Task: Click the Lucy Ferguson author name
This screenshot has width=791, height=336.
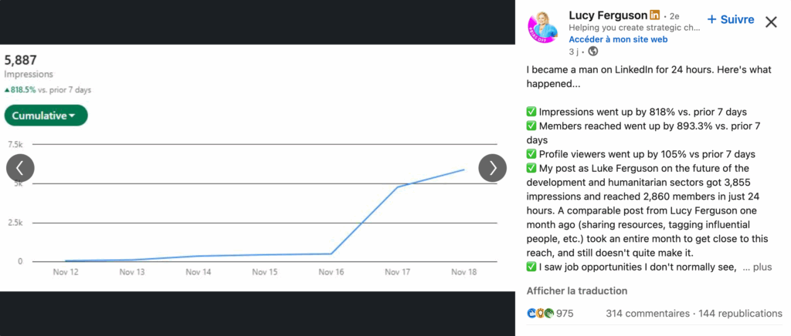Action: click(x=606, y=15)
